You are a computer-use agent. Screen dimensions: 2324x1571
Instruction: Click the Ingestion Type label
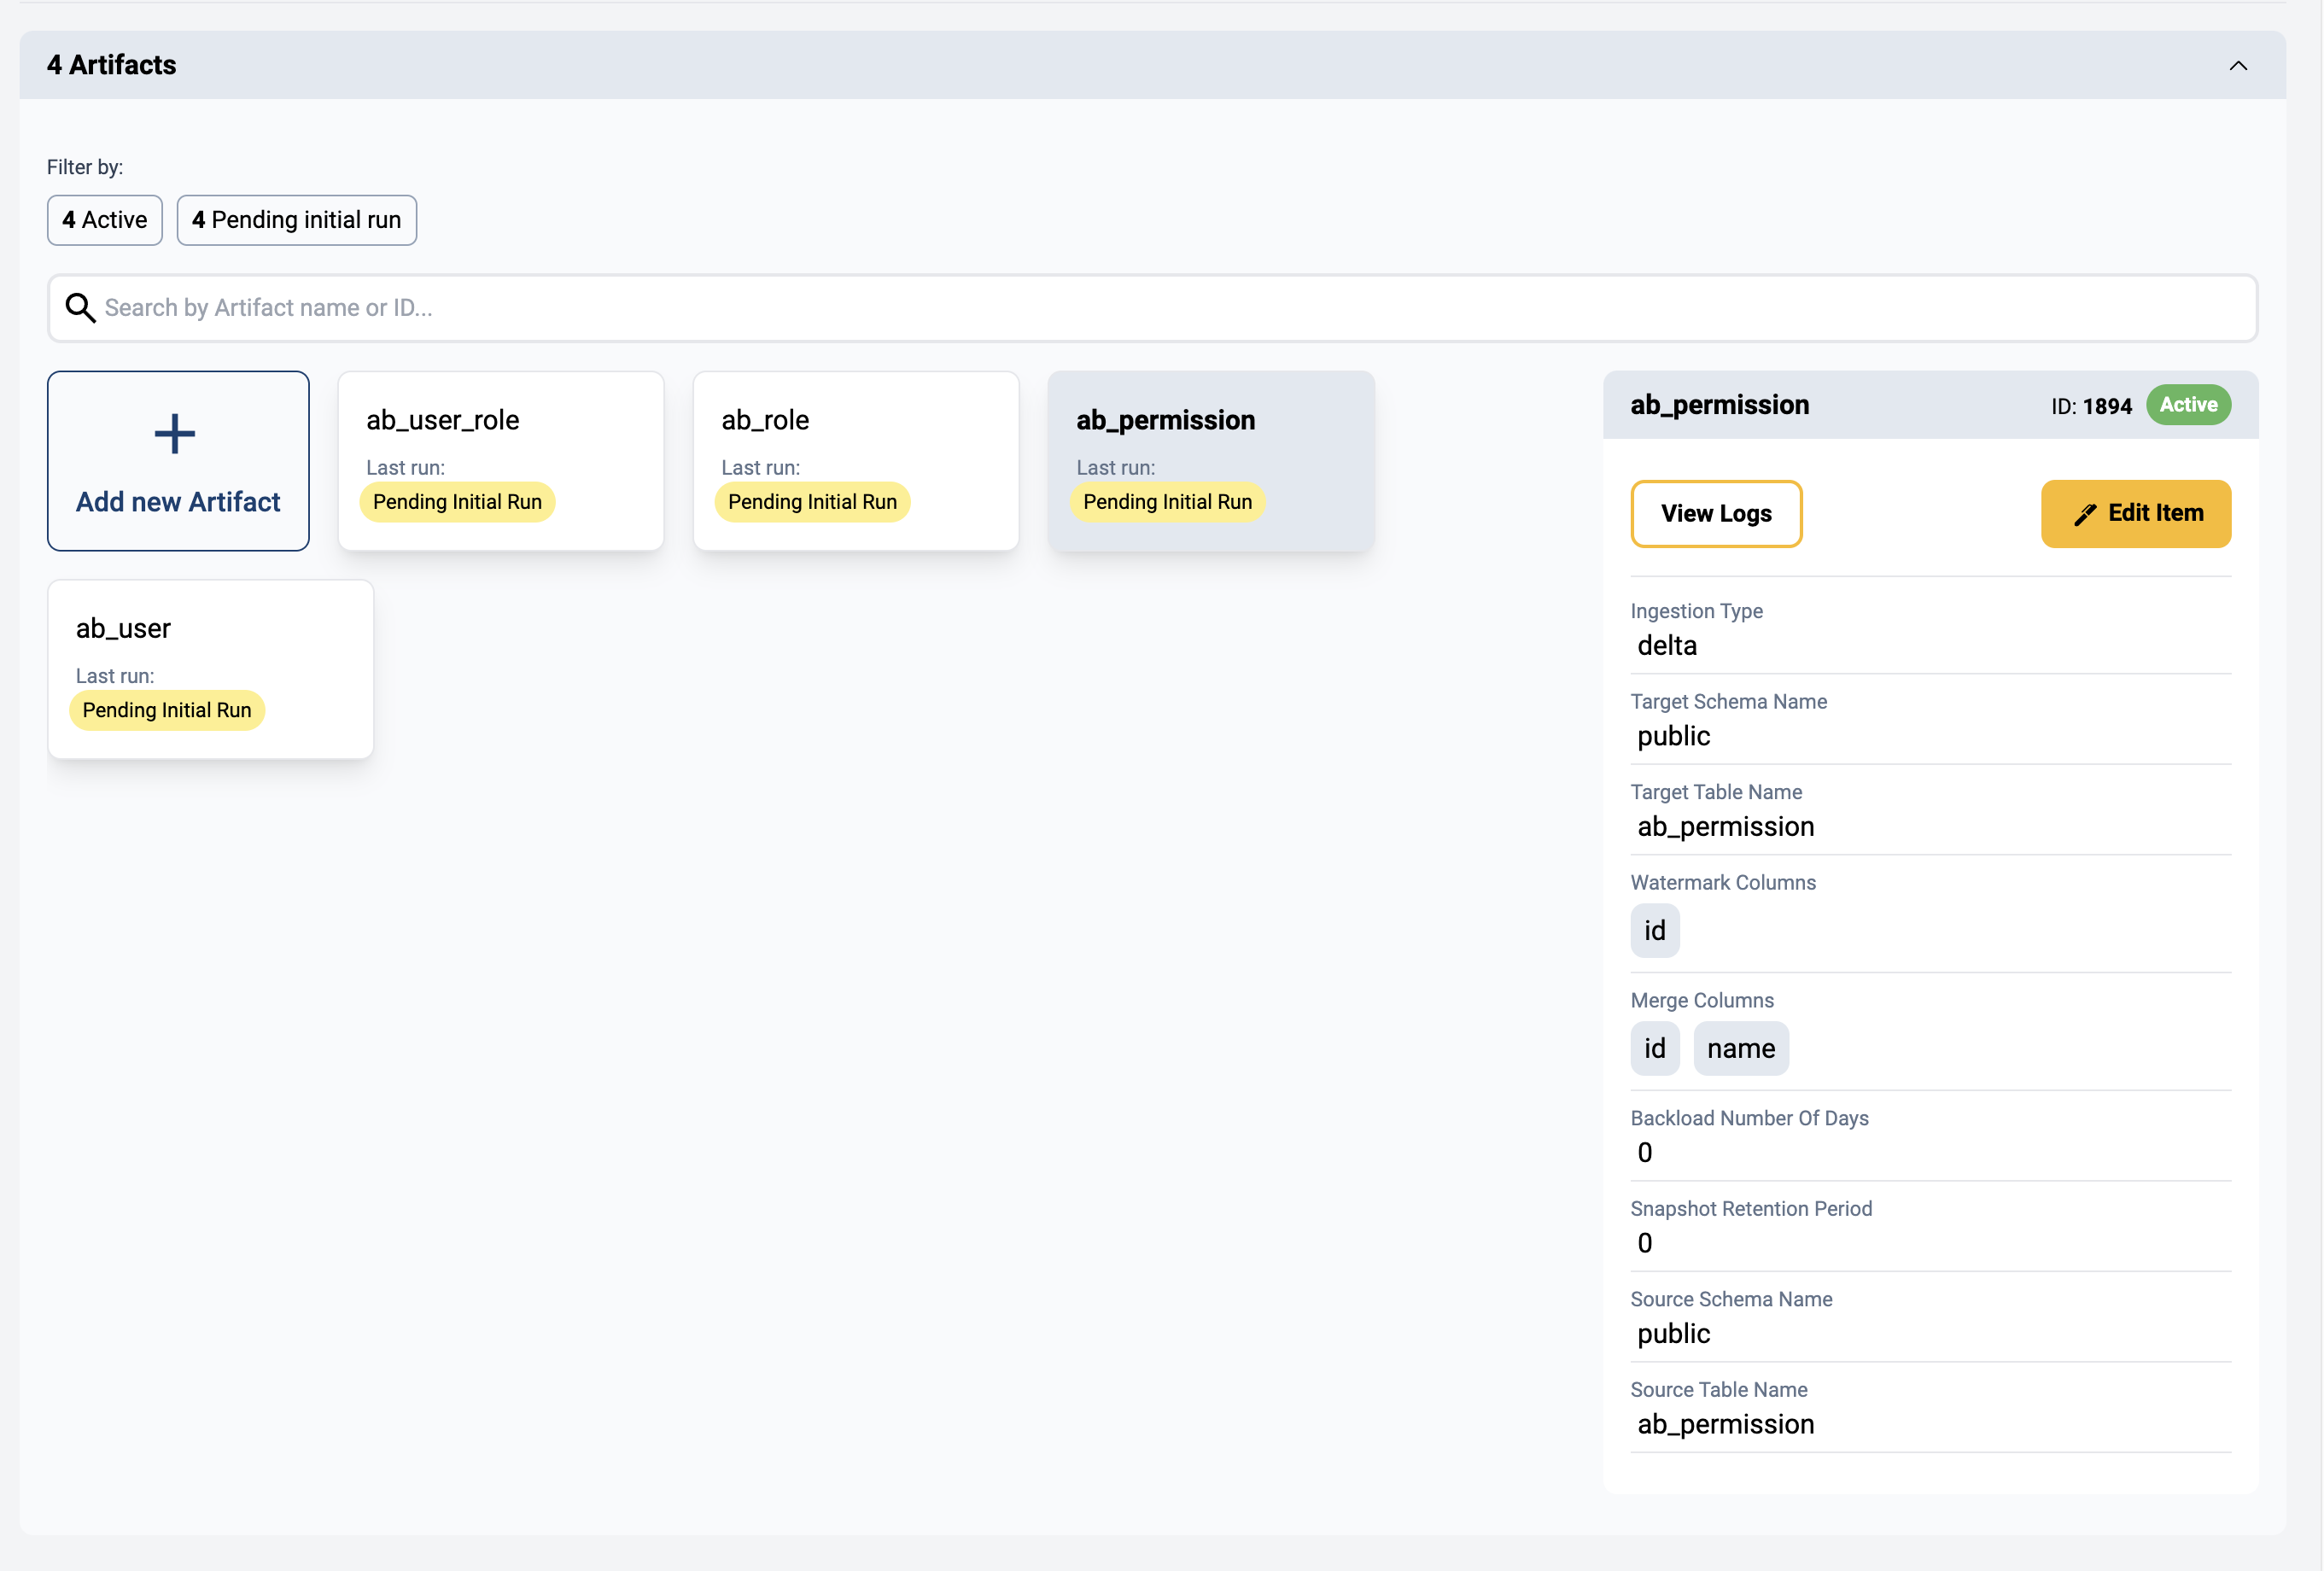(x=1696, y=611)
